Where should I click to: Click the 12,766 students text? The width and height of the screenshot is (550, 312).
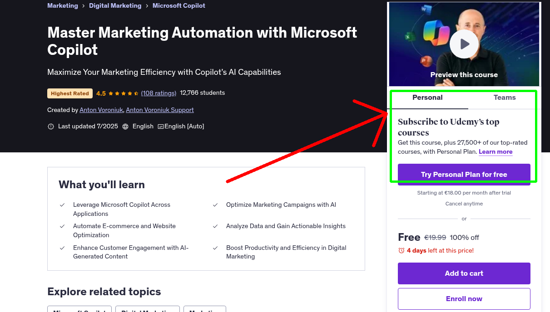point(203,93)
